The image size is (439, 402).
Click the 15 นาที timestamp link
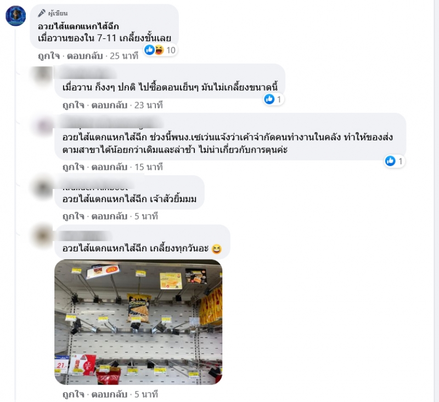pyautogui.click(x=149, y=167)
